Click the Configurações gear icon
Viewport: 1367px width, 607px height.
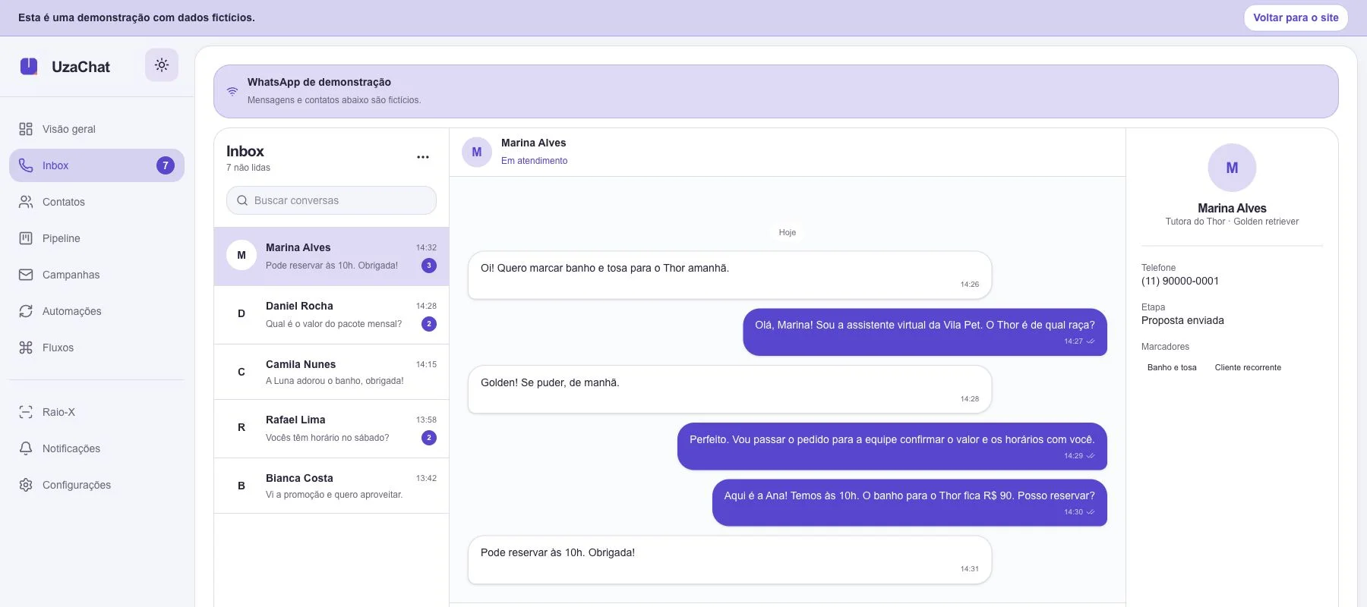pyautogui.click(x=26, y=485)
